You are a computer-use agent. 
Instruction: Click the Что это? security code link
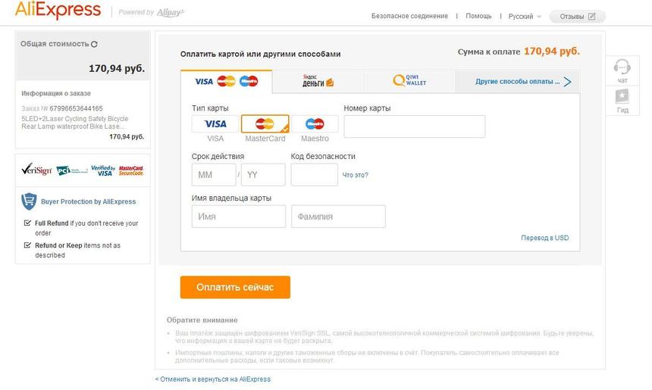(x=355, y=175)
